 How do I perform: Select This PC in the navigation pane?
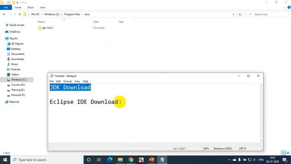[x=11, y=38]
